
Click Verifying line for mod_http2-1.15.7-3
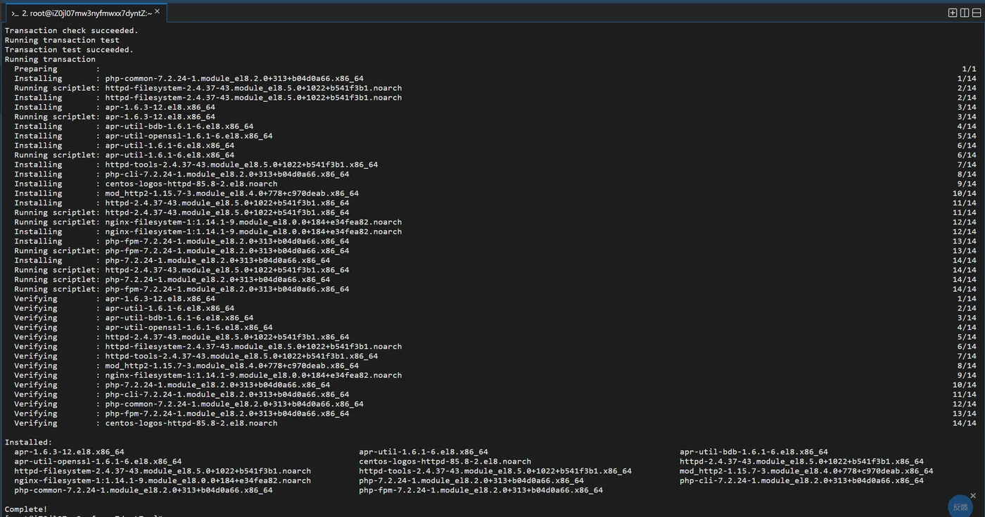[186, 366]
